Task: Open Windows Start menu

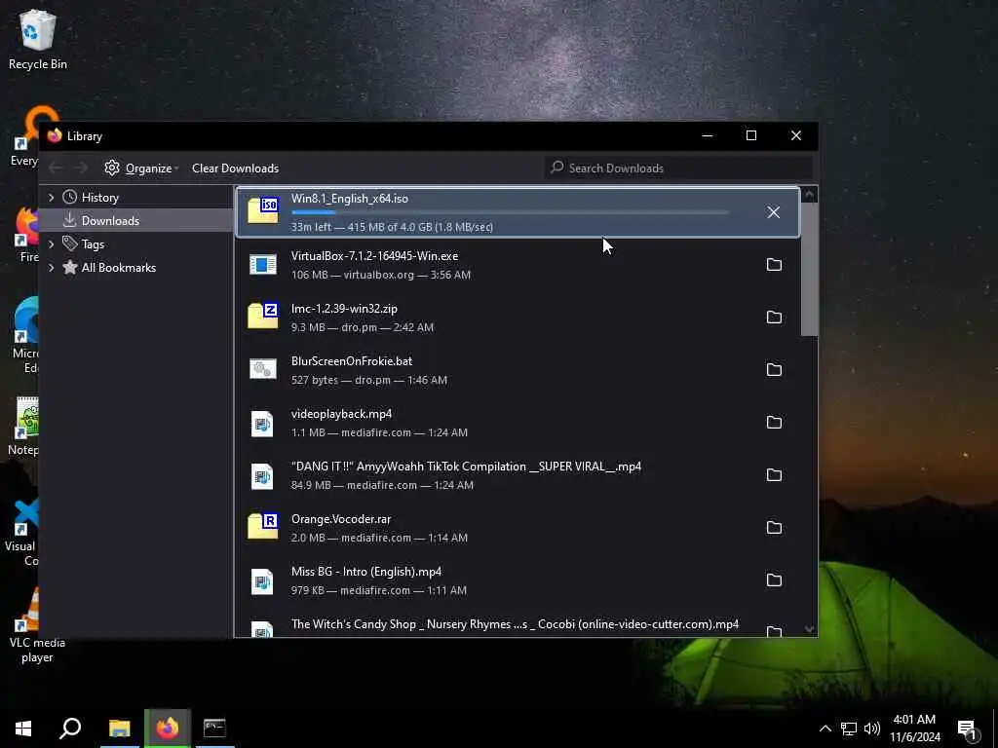Action: 23,728
